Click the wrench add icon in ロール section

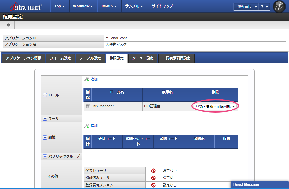point(86,79)
